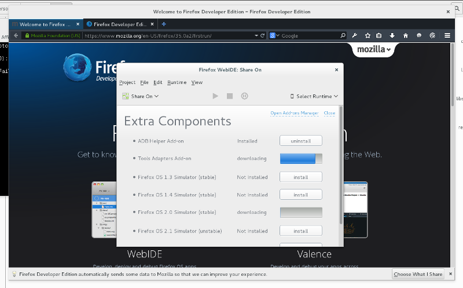Viewport: 463px width, 288px height.
Task: Uninstall the ADB Helper Add-on
Action: tap(301, 141)
